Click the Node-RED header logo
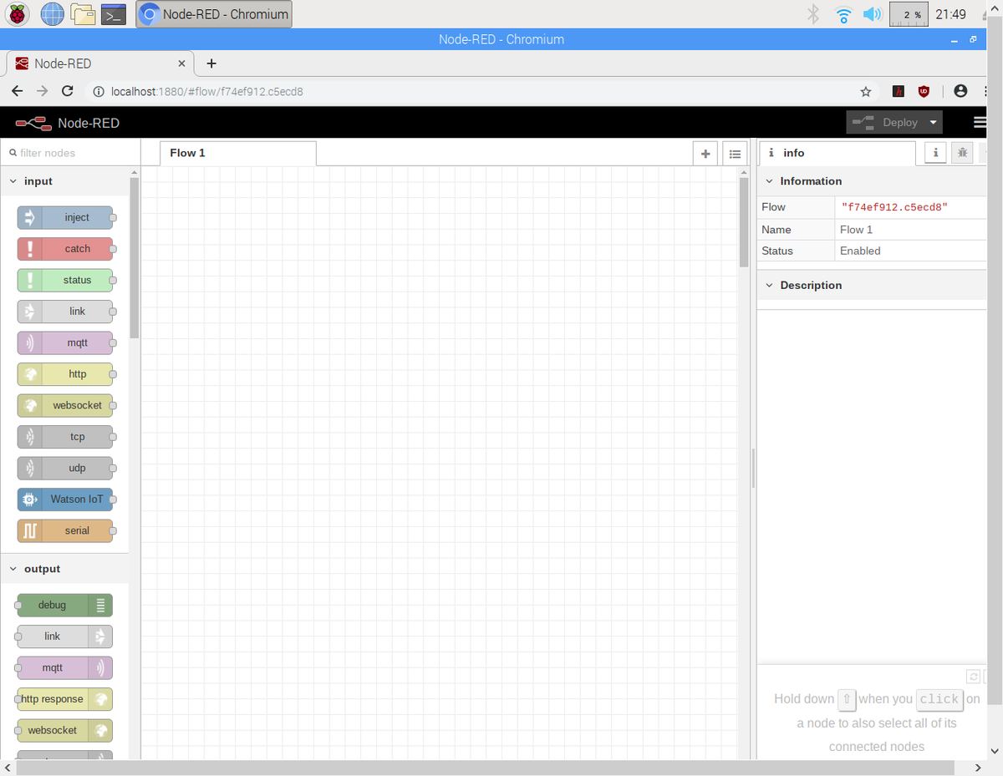The width and height of the screenshot is (1003, 776). pos(68,123)
